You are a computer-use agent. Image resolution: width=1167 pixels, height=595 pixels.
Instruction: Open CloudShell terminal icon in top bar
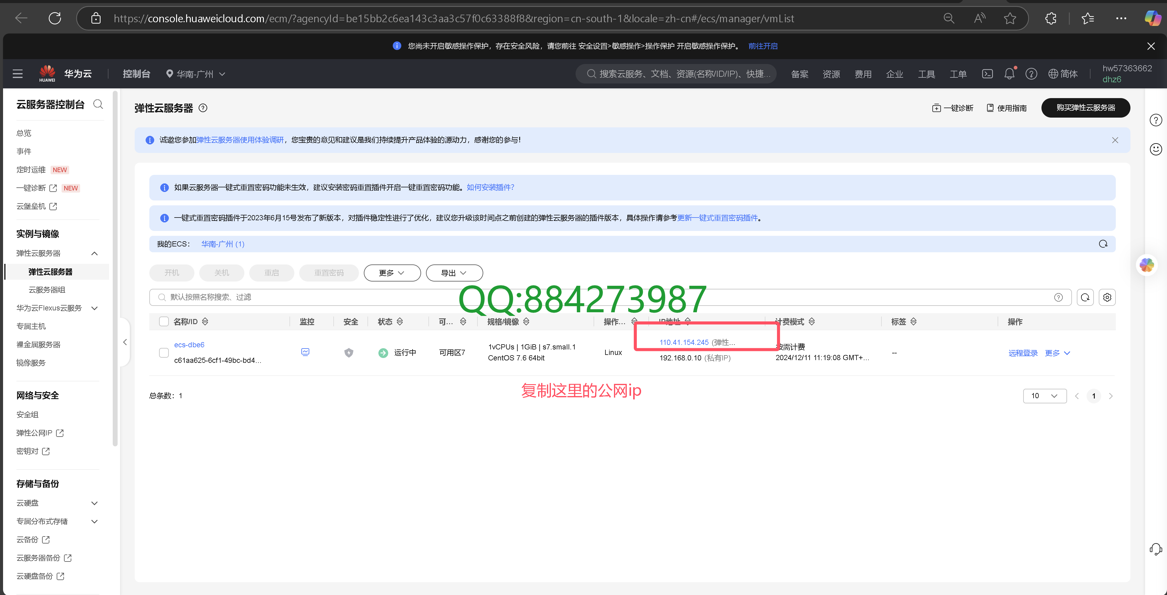(x=987, y=74)
